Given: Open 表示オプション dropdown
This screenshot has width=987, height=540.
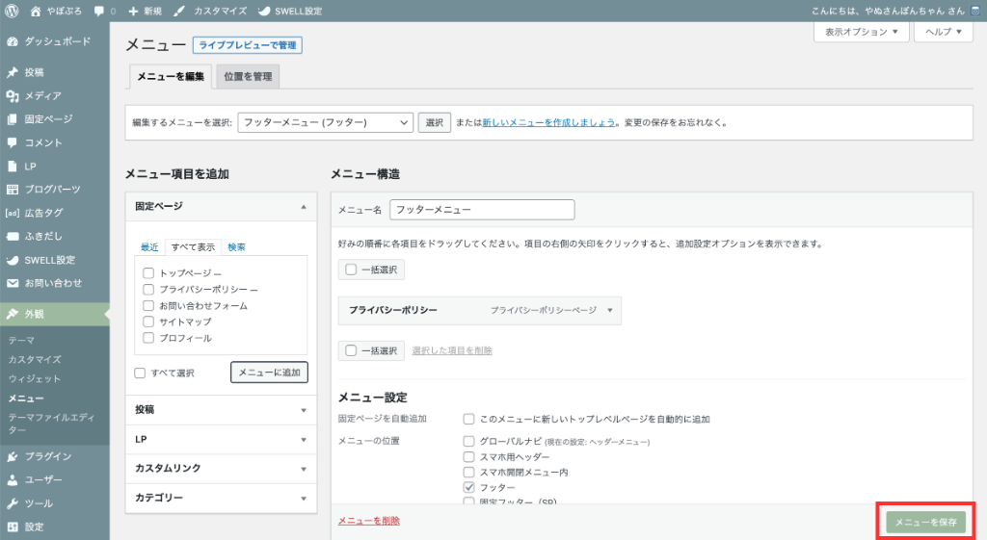Looking at the screenshot, I should click(861, 32).
